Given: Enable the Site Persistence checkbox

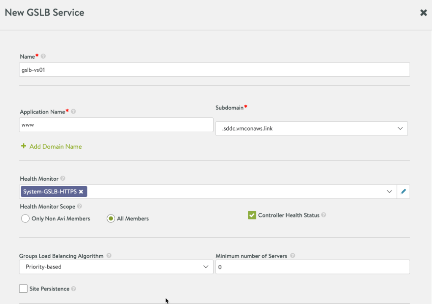Looking at the screenshot, I should [x=23, y=289].
